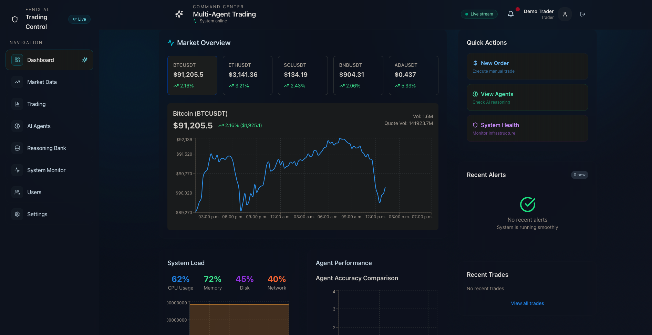Click the shield logo beside Trading Control

click(x=15, y=19)
